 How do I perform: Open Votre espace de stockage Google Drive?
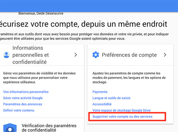pyautogui.click(x=121, y=110)
